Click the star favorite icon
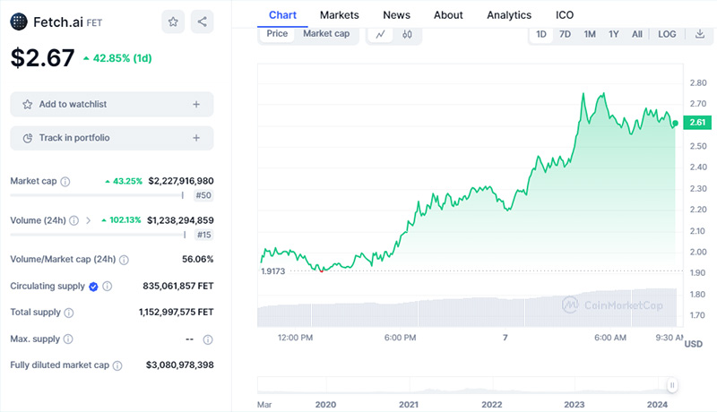Viewport: 717px width, 412px height. [174, 21]
